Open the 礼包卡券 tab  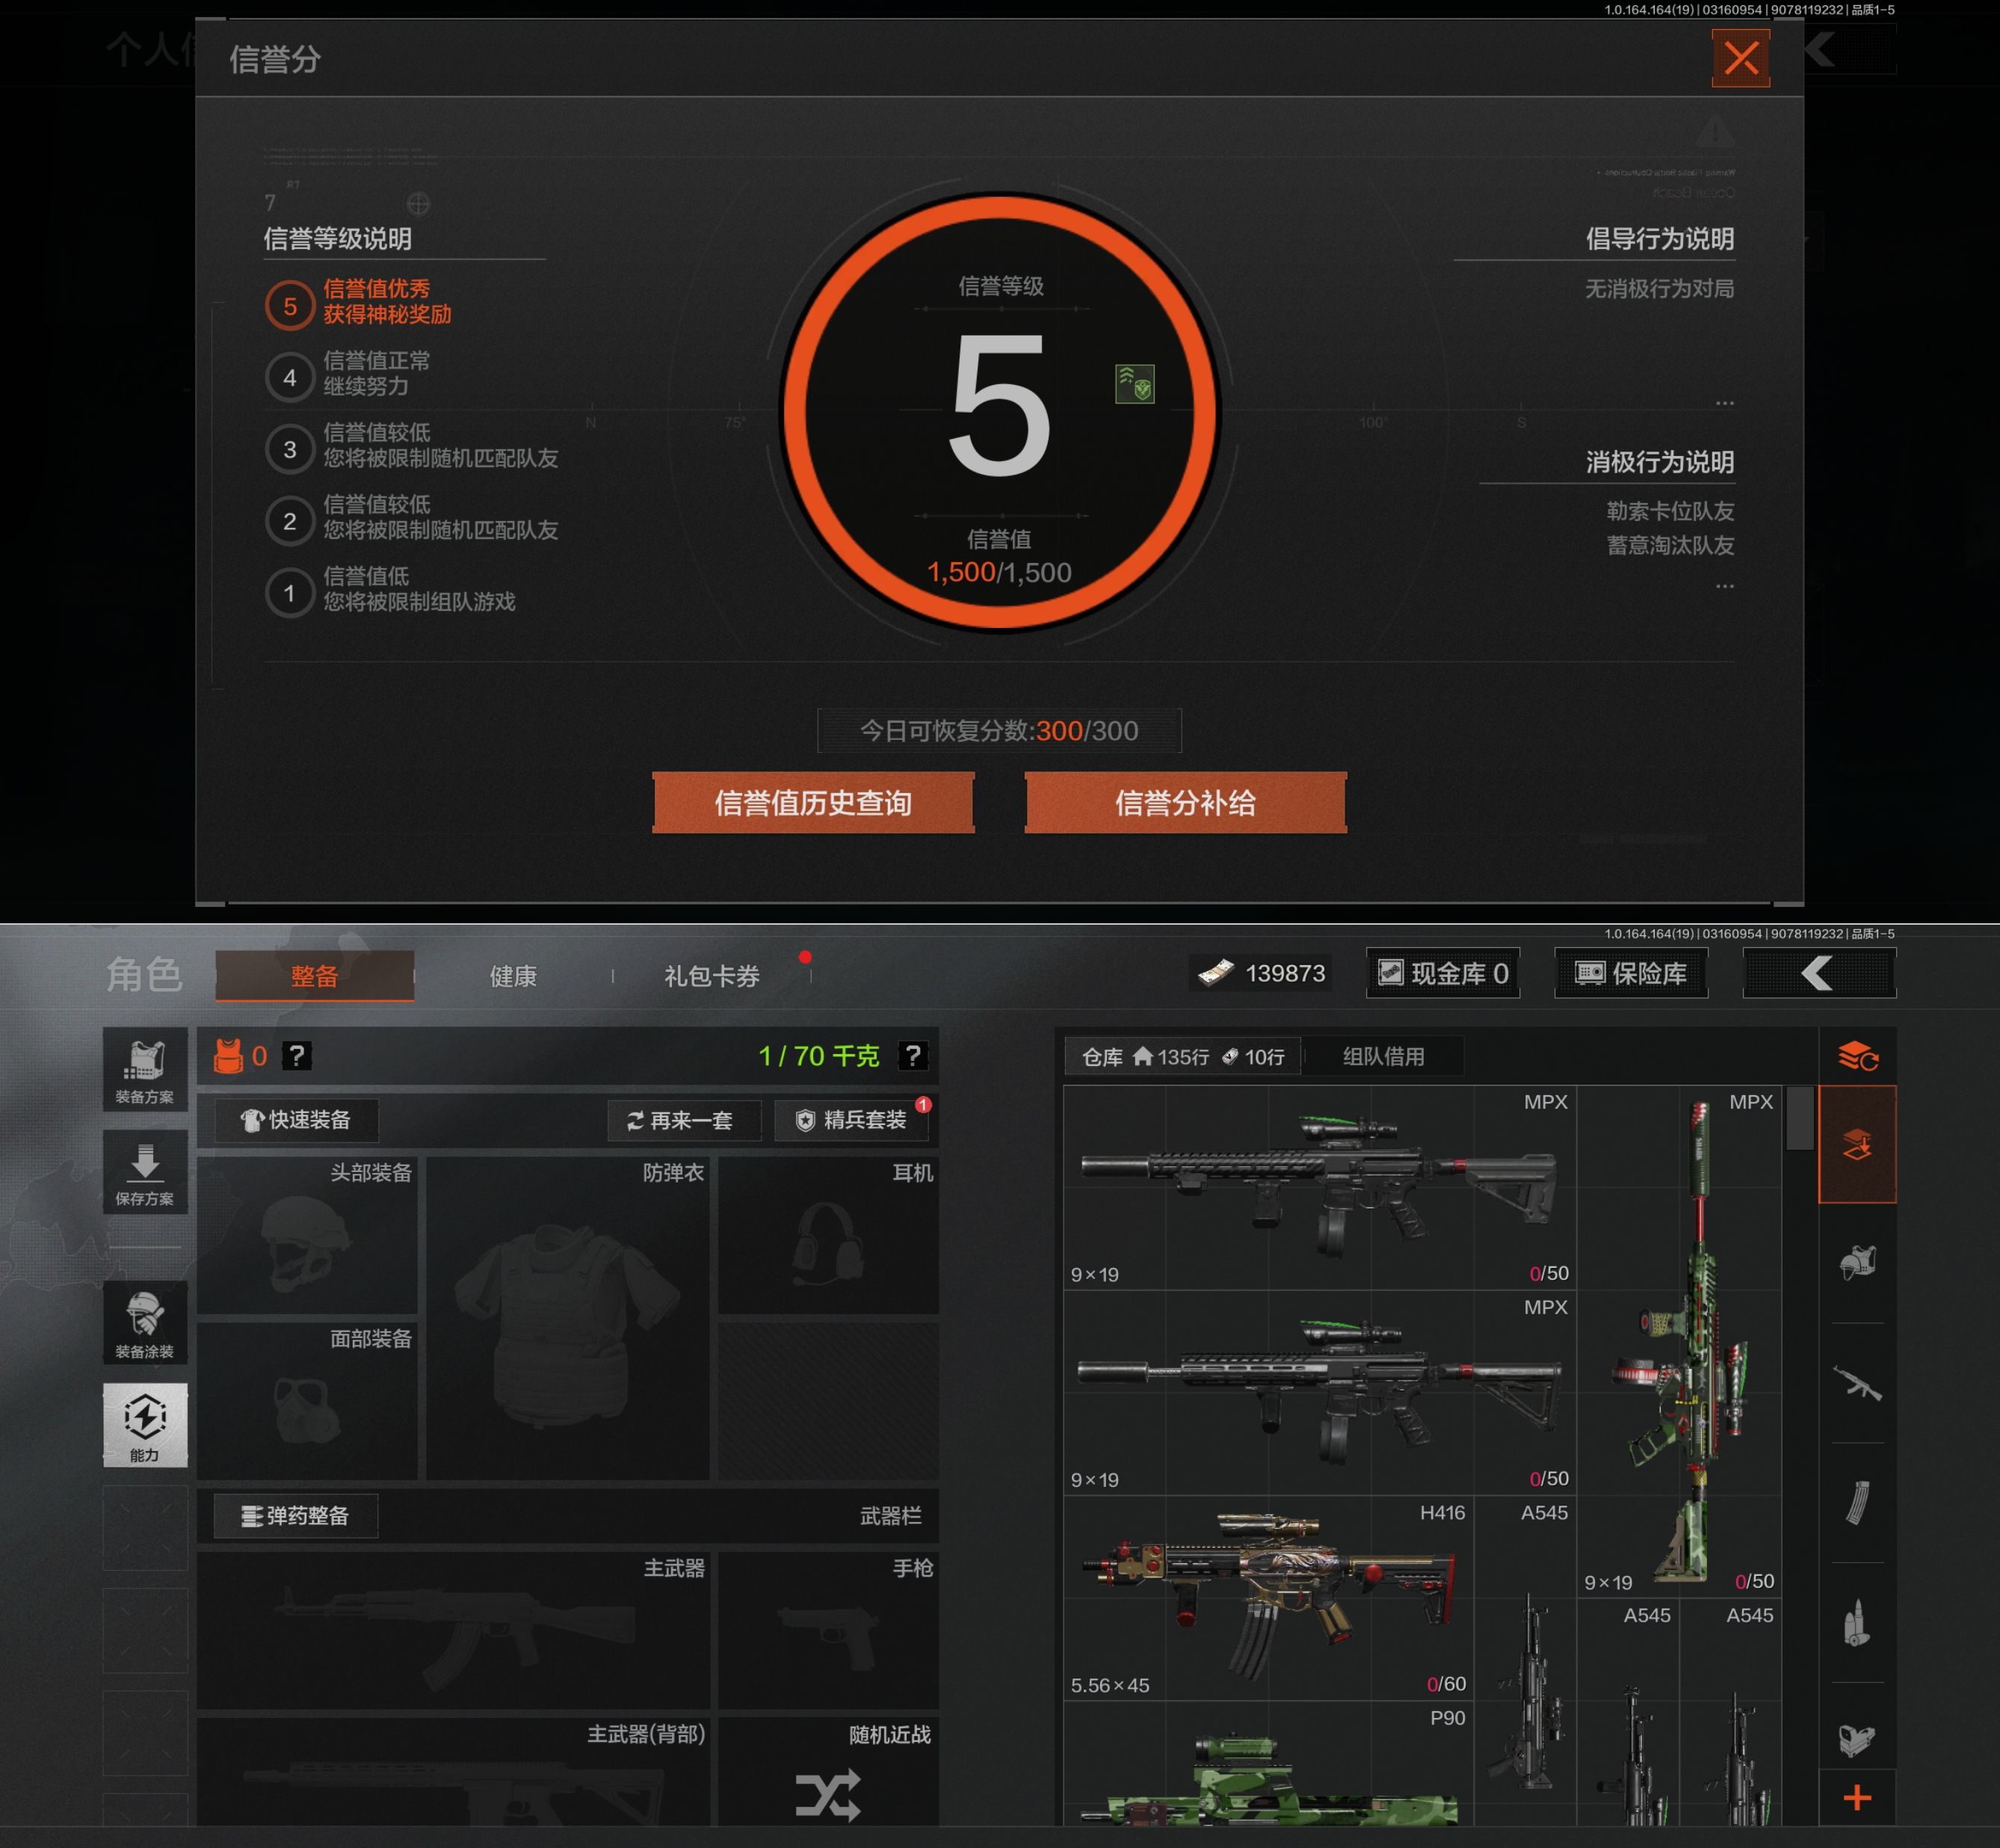tap(712, 976)
